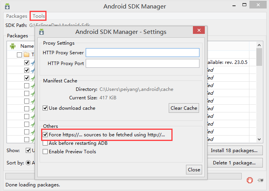269x191 pixels.
Task: Click the packages list scrollbar down arrow
Action: [259, 139]
